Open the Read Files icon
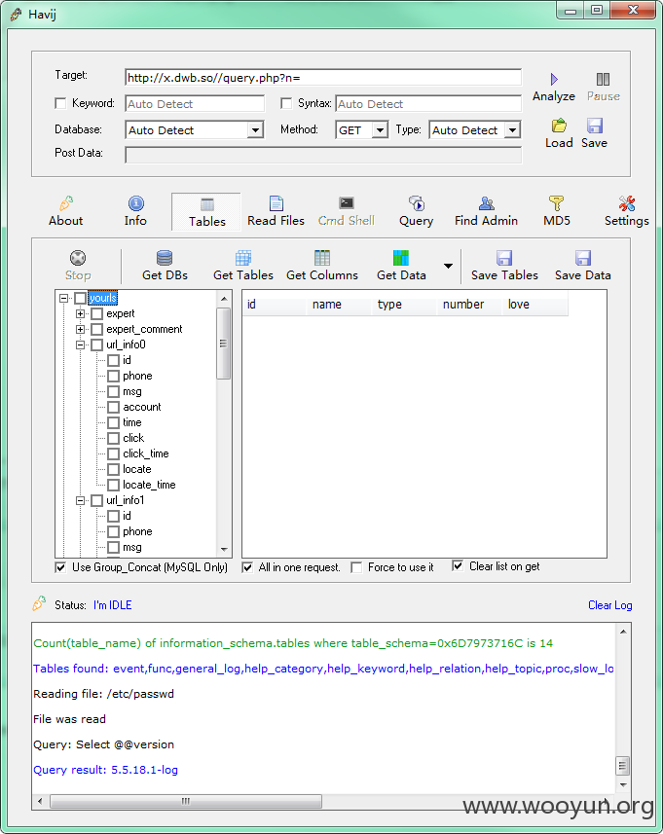The width and height of the screenshot is (663, 834). tap(276, 203)
